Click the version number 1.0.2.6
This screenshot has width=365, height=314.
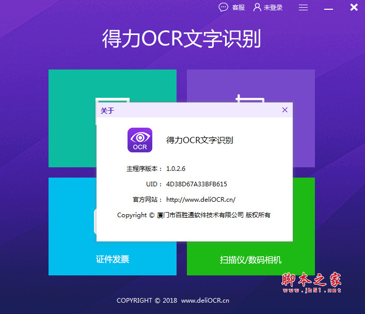[176, 169]
